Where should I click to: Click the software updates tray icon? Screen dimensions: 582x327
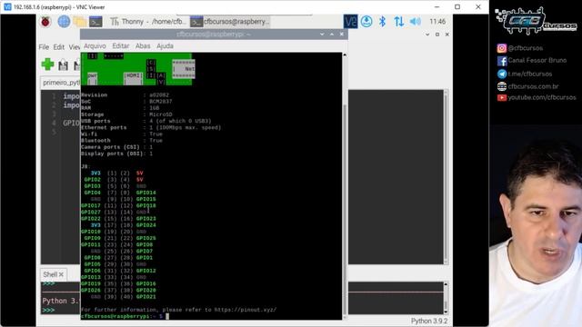pos(366,22)
